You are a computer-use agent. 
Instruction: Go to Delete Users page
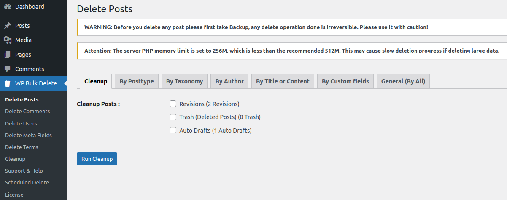(21, 123)
